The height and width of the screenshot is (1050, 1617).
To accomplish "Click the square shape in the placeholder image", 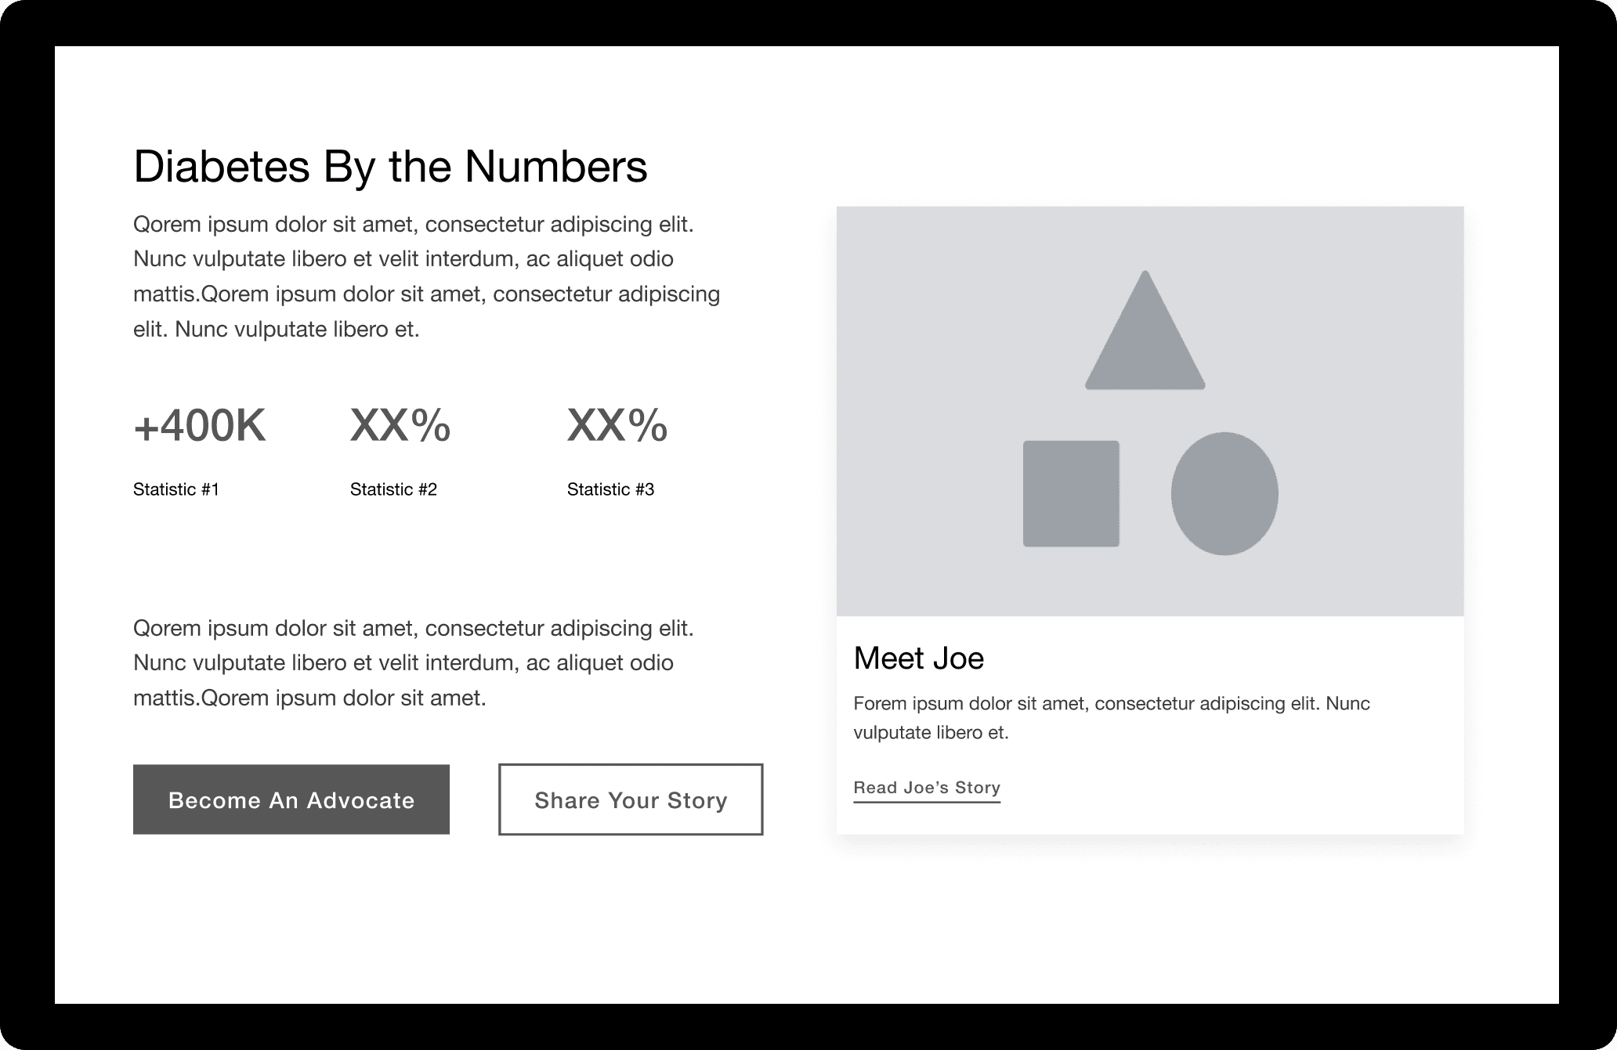I will coord(1071,493).
